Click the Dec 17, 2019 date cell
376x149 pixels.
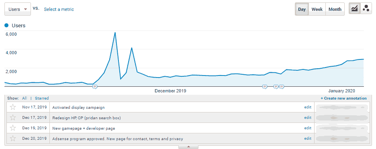35,118
